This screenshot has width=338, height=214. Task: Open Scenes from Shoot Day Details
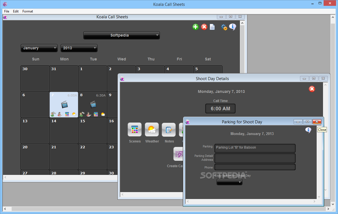click(135, 129)
